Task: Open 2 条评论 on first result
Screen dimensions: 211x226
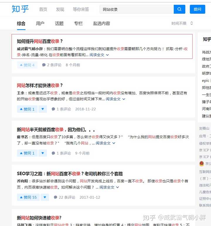Action: click(52, 65)
